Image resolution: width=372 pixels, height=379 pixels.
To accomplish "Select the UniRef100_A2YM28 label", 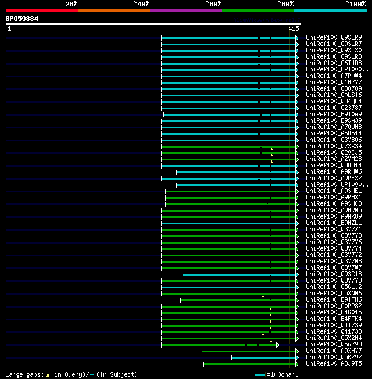I will coord(334,159).
